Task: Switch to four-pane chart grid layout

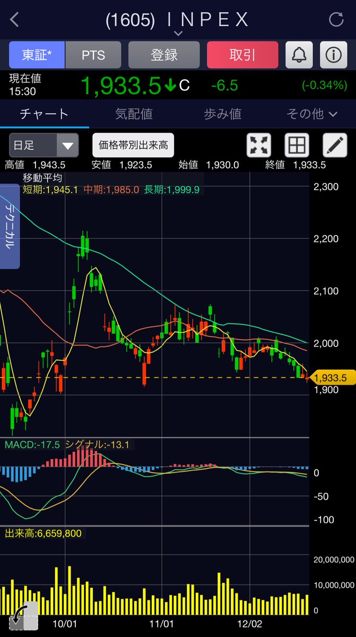Action: 297,144
